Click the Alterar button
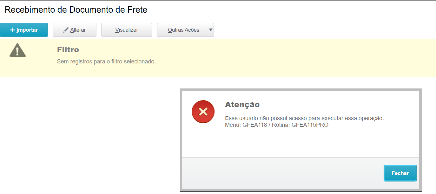 point(75,30)
